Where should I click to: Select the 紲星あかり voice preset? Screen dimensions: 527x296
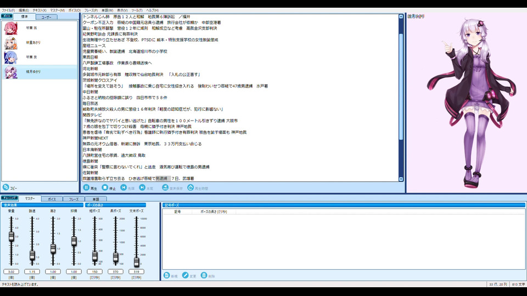click(x=40, y=43)
